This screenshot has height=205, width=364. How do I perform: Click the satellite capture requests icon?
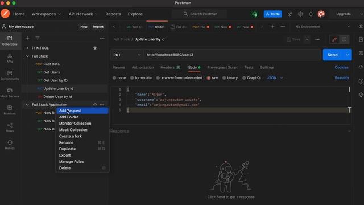[x=289, y=14]
